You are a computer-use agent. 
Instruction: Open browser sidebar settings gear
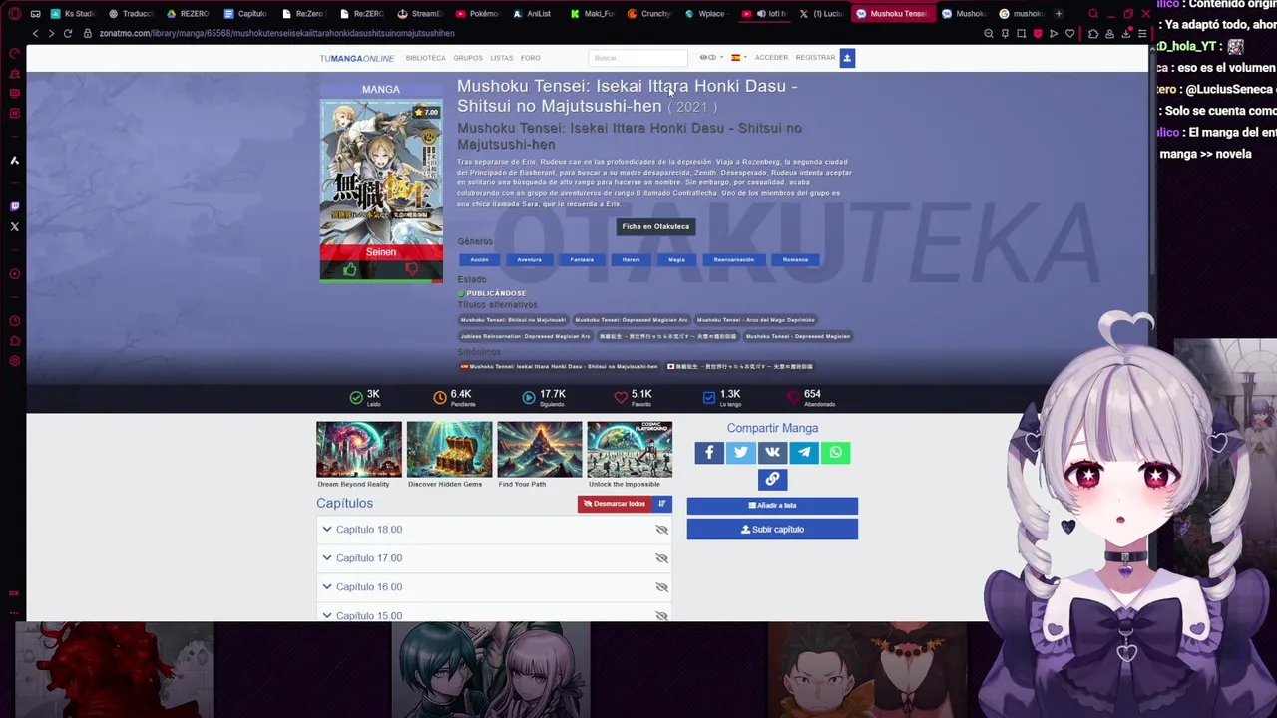point(14,361)
